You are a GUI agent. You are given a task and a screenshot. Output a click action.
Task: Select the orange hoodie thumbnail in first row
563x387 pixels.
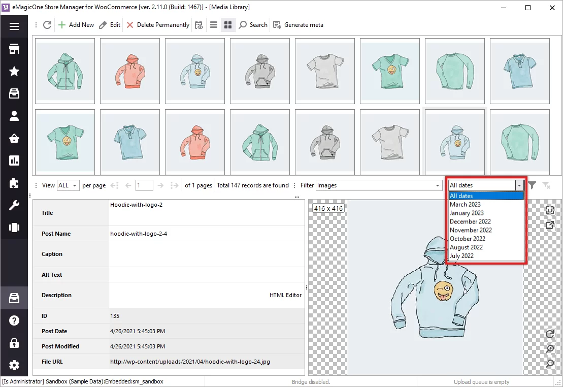point(130,71)
